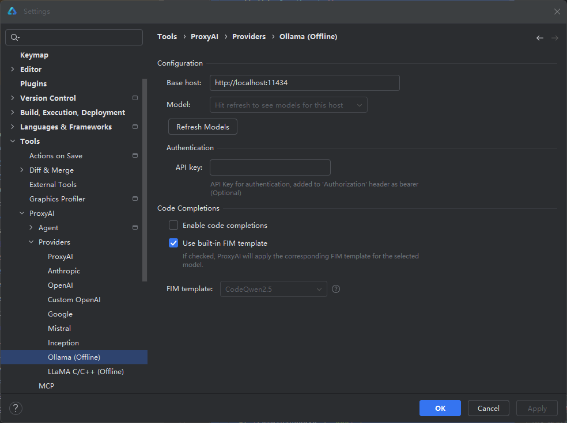Select Plugins in settings tree
The image size is (567, 423).
33,84
